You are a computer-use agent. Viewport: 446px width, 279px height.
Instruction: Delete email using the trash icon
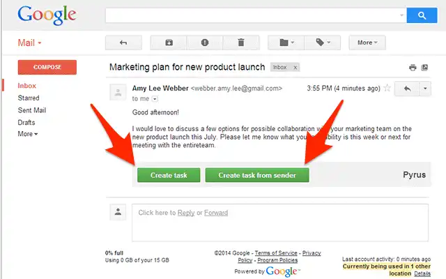coord(241,43)
